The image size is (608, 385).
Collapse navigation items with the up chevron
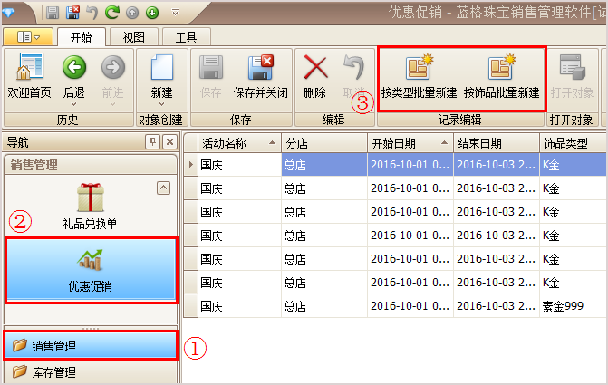pyautogui.click(x=164, y=188)
